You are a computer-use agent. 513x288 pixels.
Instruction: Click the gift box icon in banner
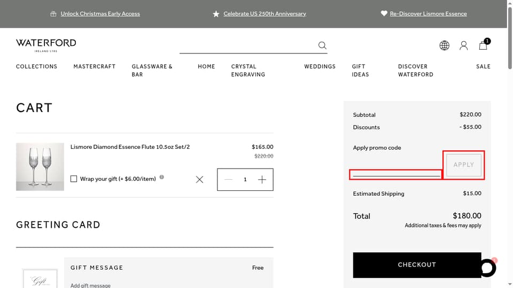pyautogui.click(x=53, y=14)
